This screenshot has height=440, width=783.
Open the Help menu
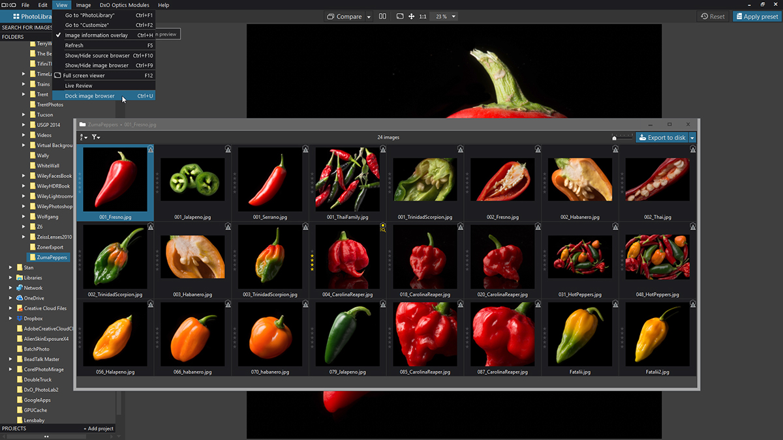[x=163, y=5]
